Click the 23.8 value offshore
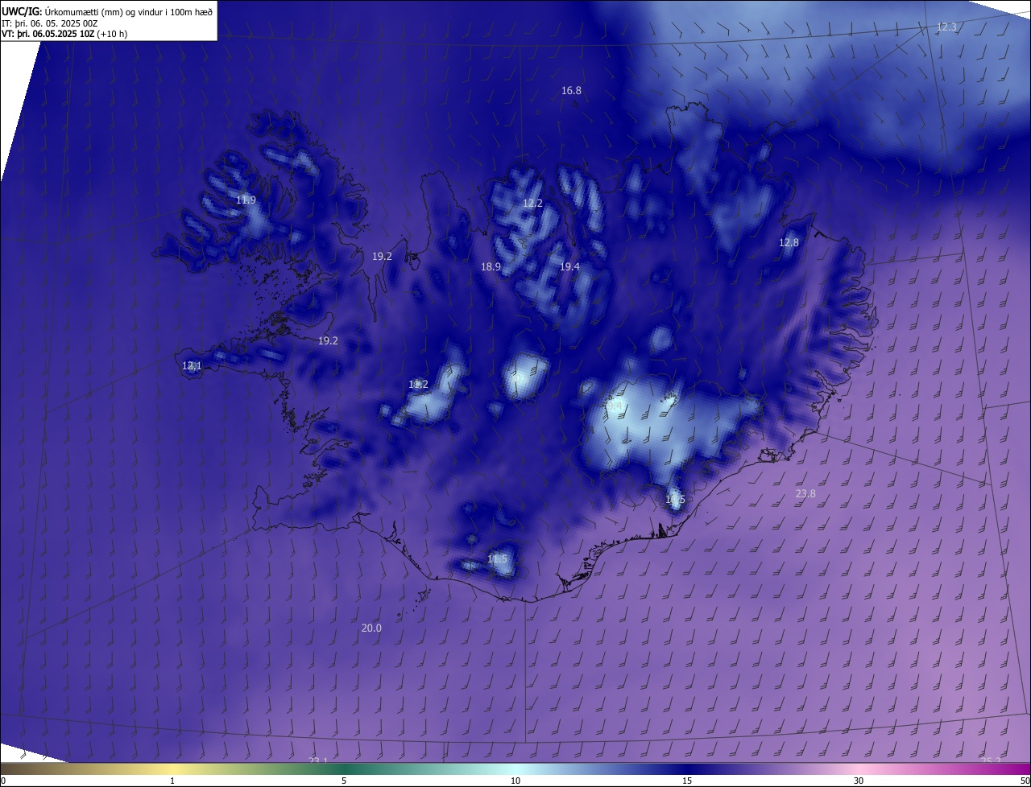 pos(805,494)
